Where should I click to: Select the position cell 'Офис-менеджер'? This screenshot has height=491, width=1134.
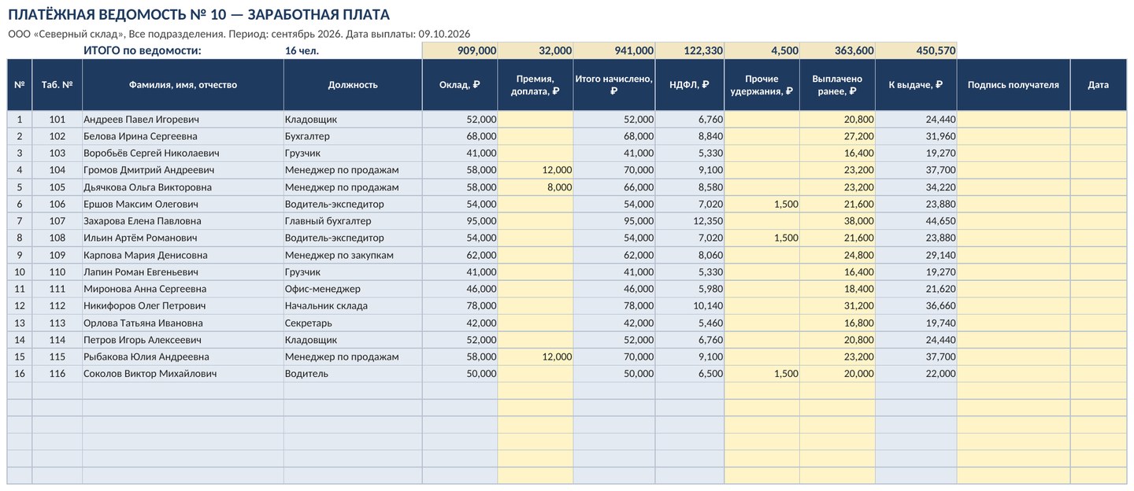[x=353, y=289]
